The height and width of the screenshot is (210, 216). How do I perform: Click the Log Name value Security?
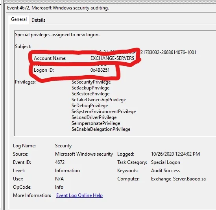coord(63,146)
